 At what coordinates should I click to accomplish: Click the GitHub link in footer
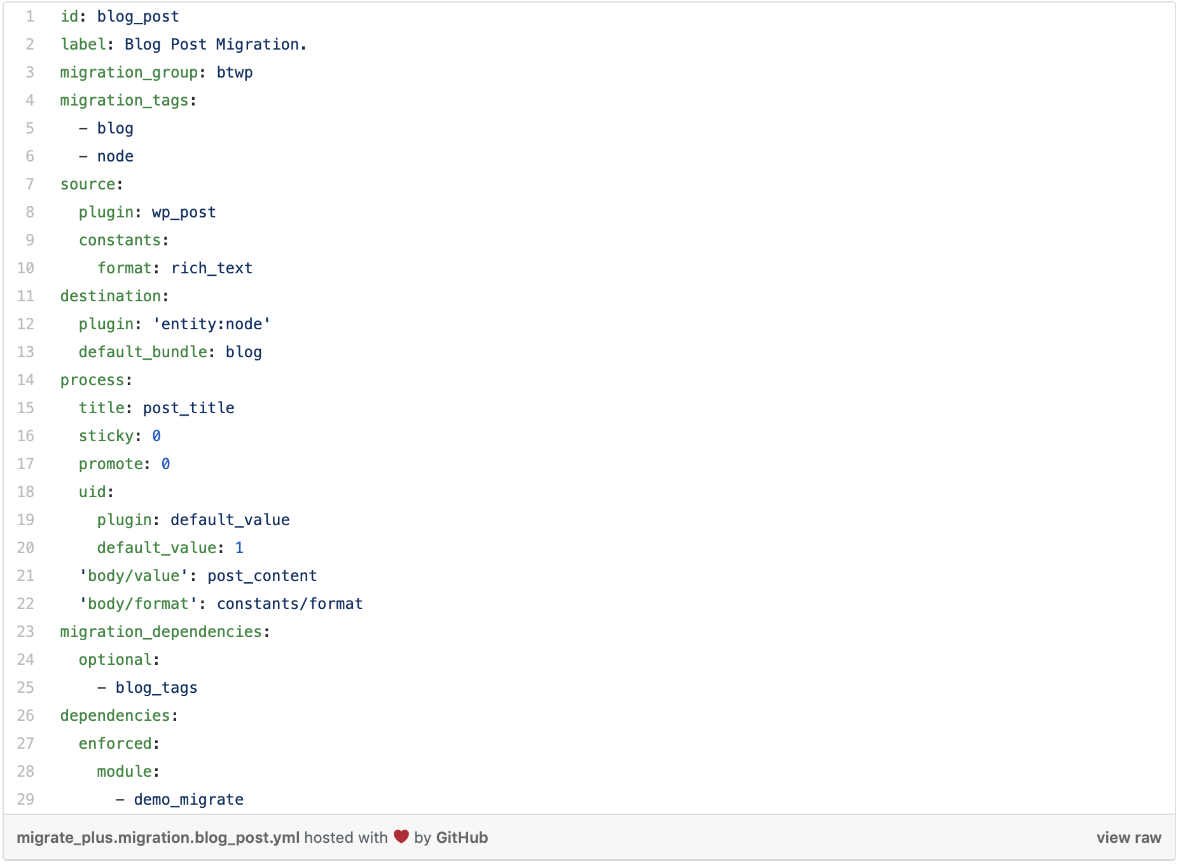462,838
